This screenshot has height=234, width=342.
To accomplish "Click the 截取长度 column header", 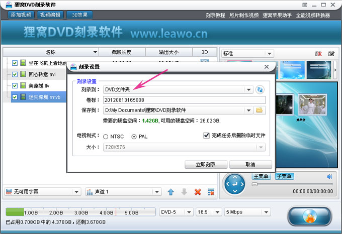I will [122, 52].
